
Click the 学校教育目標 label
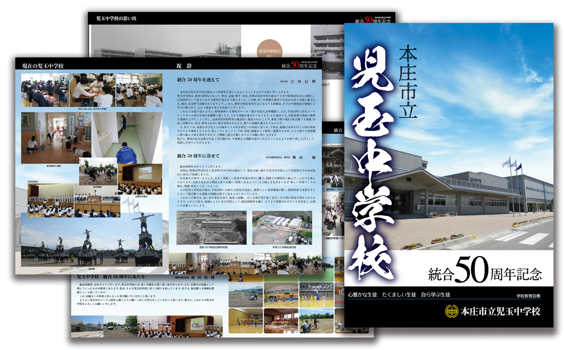tap(528, 296)
